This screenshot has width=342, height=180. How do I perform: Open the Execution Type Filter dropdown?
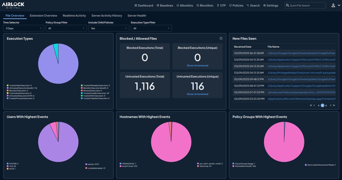[x=151, y=28]
